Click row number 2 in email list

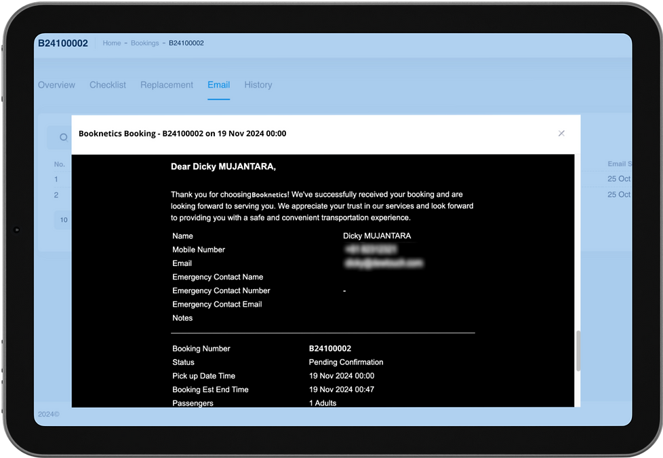click(56, 195)
